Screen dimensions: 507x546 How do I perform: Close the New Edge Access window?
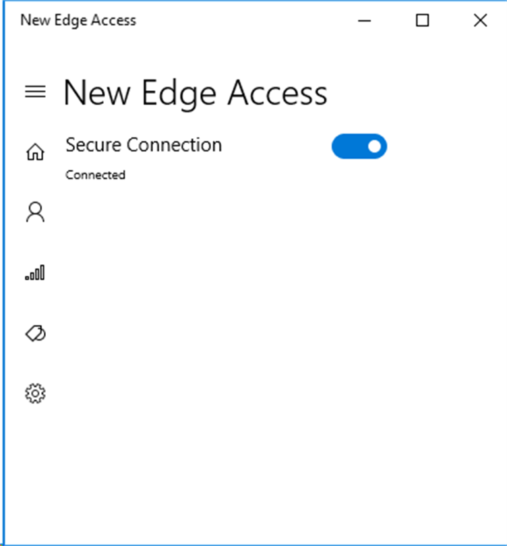coord(480,20)
